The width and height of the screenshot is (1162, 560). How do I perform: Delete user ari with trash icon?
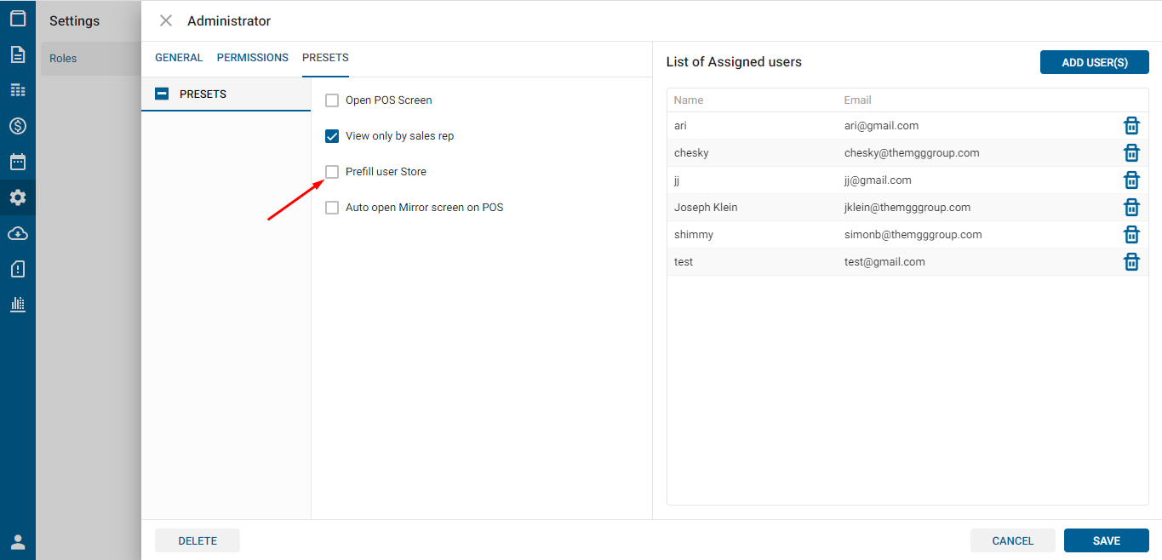pyautogui.click(x=1131, y=126)
